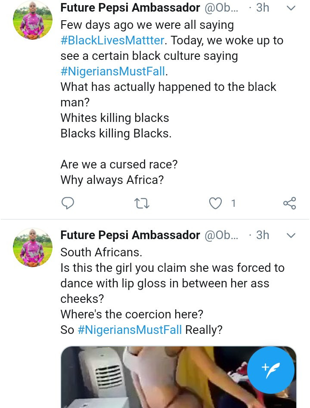Share the first tweet
This screenshot has width=310, height=408.
289,203
